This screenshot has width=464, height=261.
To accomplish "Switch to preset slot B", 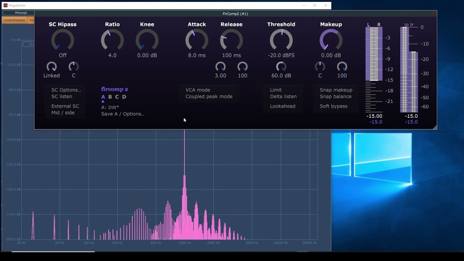I will pos(110,97).
